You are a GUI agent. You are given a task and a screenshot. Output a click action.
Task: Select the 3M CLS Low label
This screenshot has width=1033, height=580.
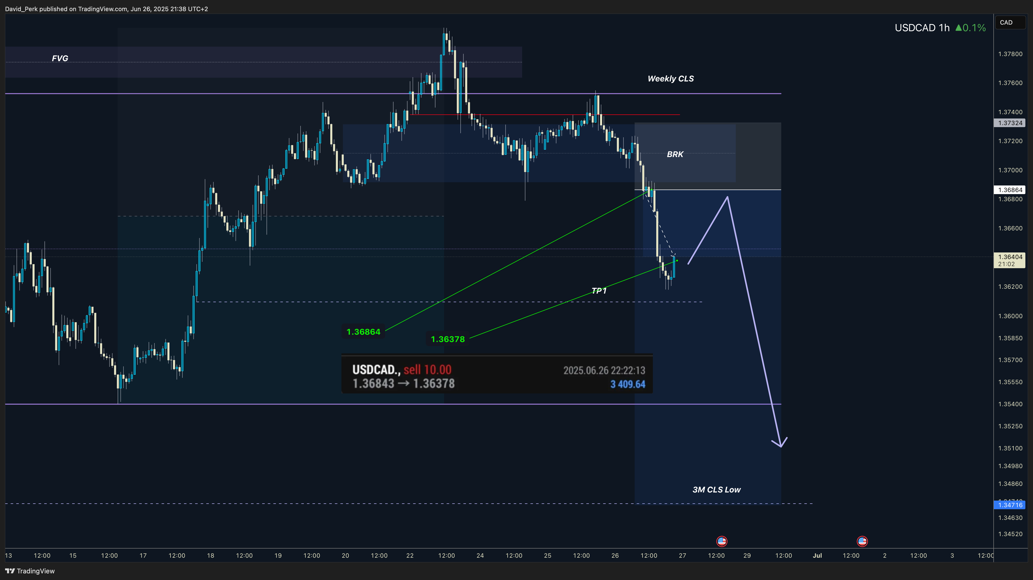point(717,489)
